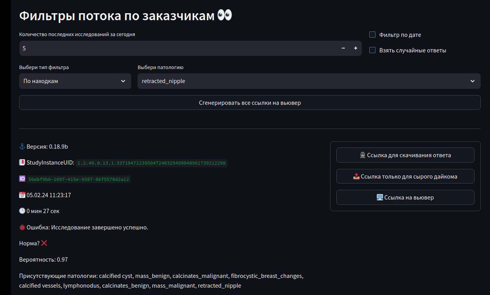
Task: Click Ссылка для скачивания ответа button
Action: tap(405, 155)
